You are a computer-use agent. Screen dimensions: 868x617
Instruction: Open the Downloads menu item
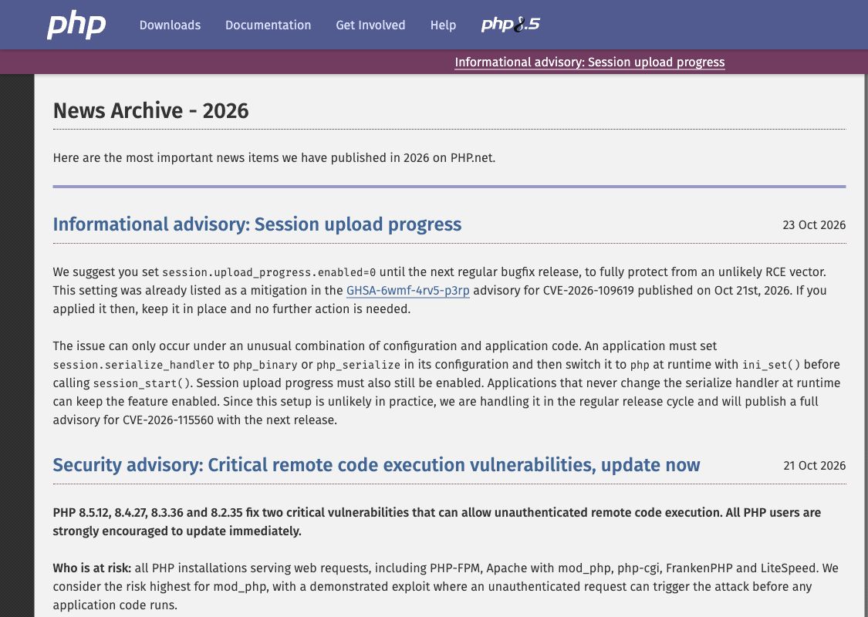pos(170,25)
